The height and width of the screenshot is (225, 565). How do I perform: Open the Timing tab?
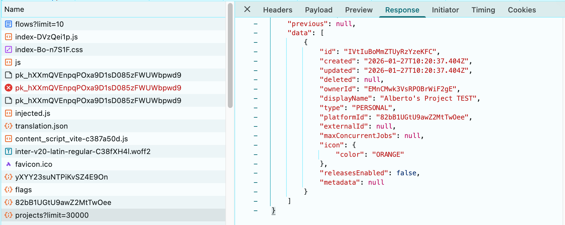click(483, 10)
